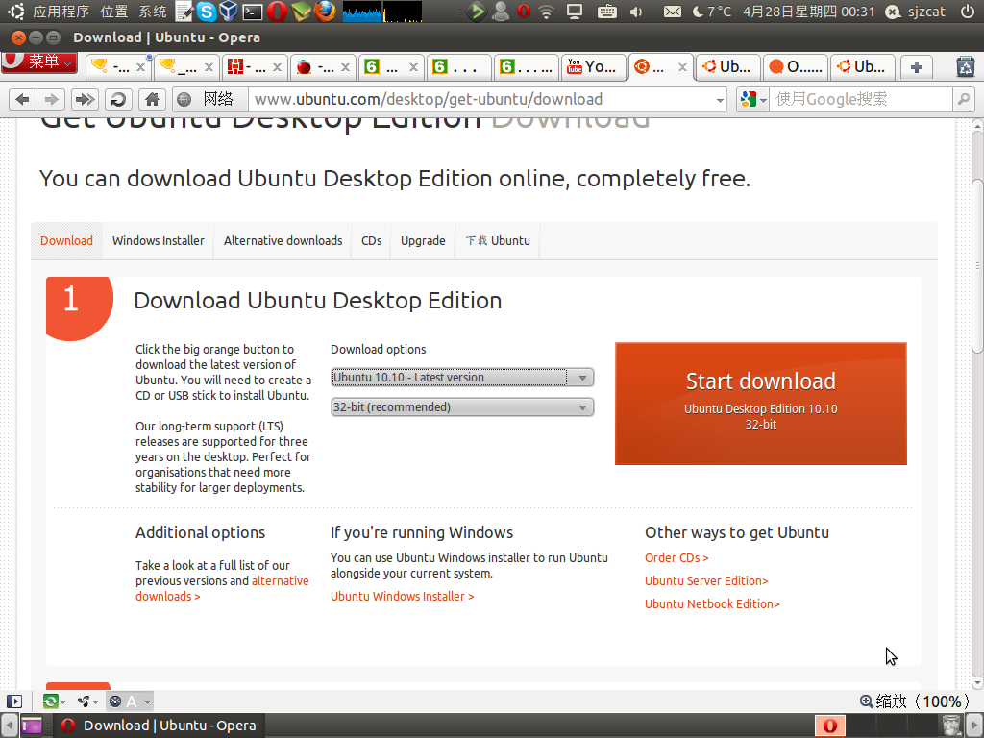
Task: Focus the ubuntu.com address field
Action: tap(480, 99)
